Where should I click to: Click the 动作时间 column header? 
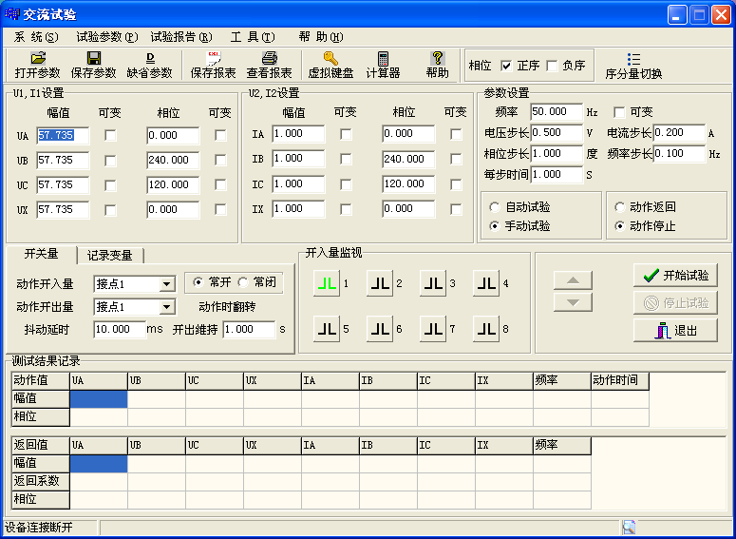619,380
